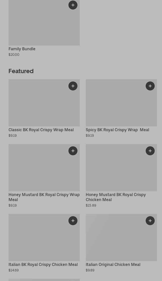Screen dimensions: 162x281
Task: Select Honey Mustard BK Royal Crispy Chicken title
Action: click(116, 197)
